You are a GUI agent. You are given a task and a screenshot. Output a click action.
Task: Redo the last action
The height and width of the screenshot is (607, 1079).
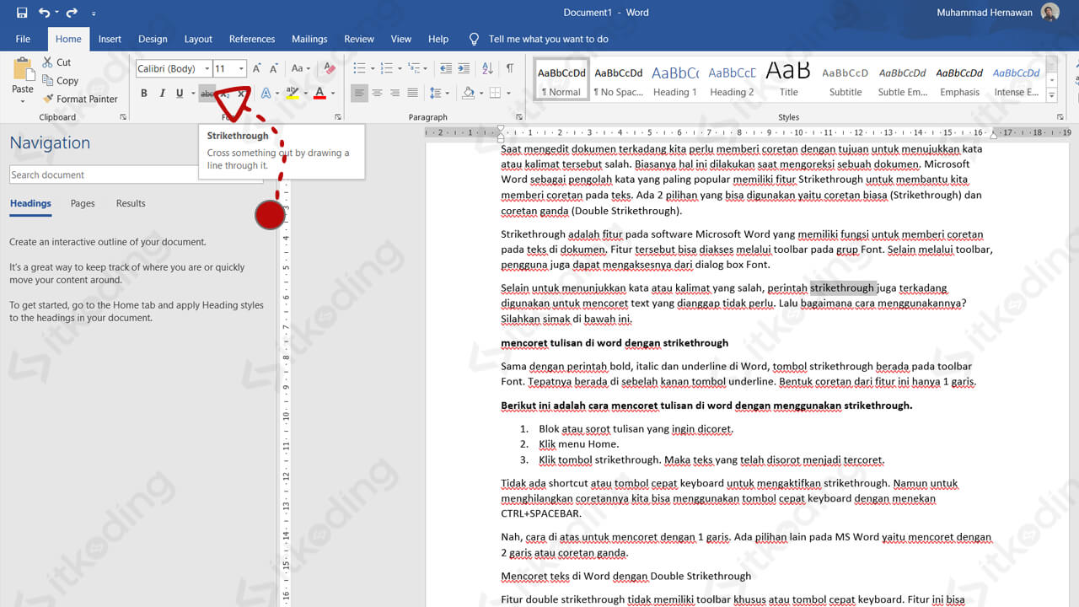[72, 13]
